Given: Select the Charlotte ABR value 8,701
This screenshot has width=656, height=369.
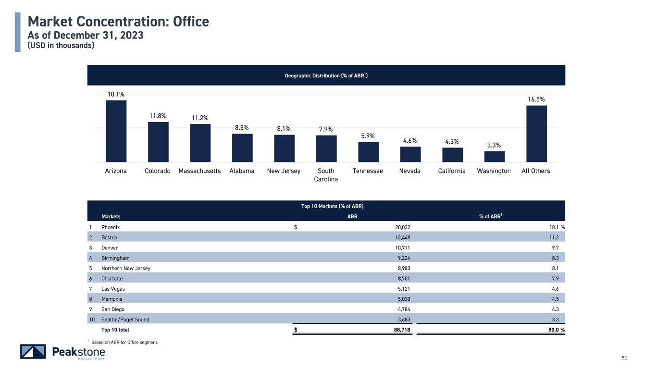Looking at the screenshot, I should click(402, 278).
